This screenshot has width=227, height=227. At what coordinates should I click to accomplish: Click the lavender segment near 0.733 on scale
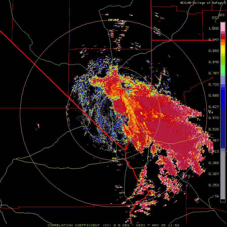(223, 80)
